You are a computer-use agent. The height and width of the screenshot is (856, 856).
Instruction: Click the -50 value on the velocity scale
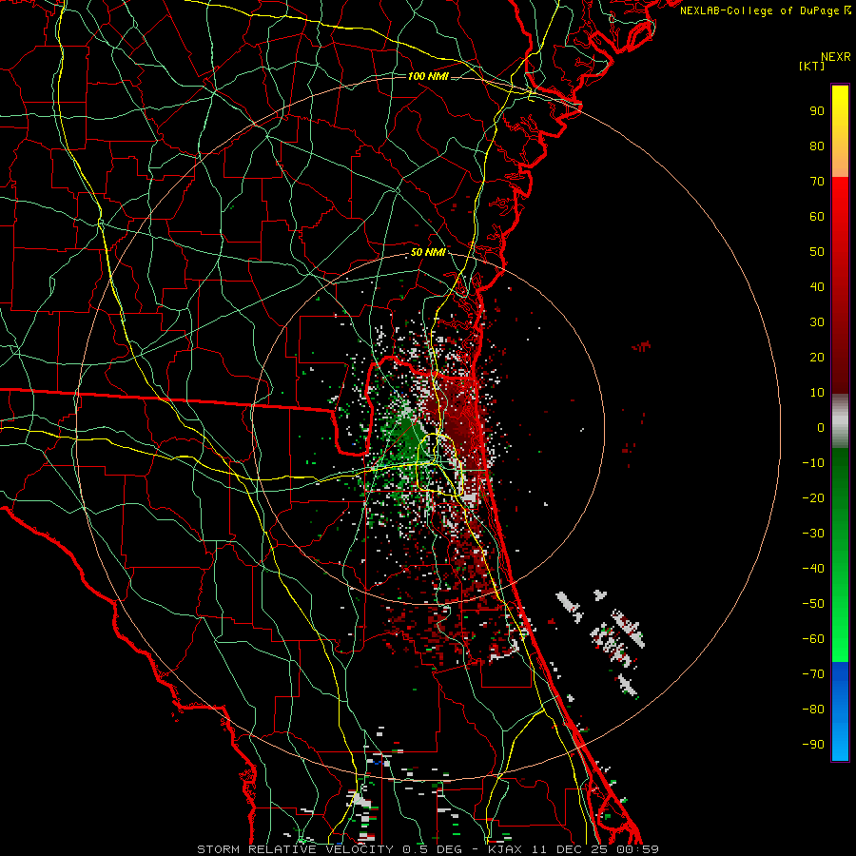813,604
